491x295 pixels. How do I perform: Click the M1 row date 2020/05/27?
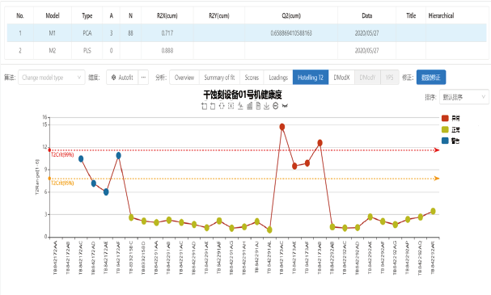366,33
